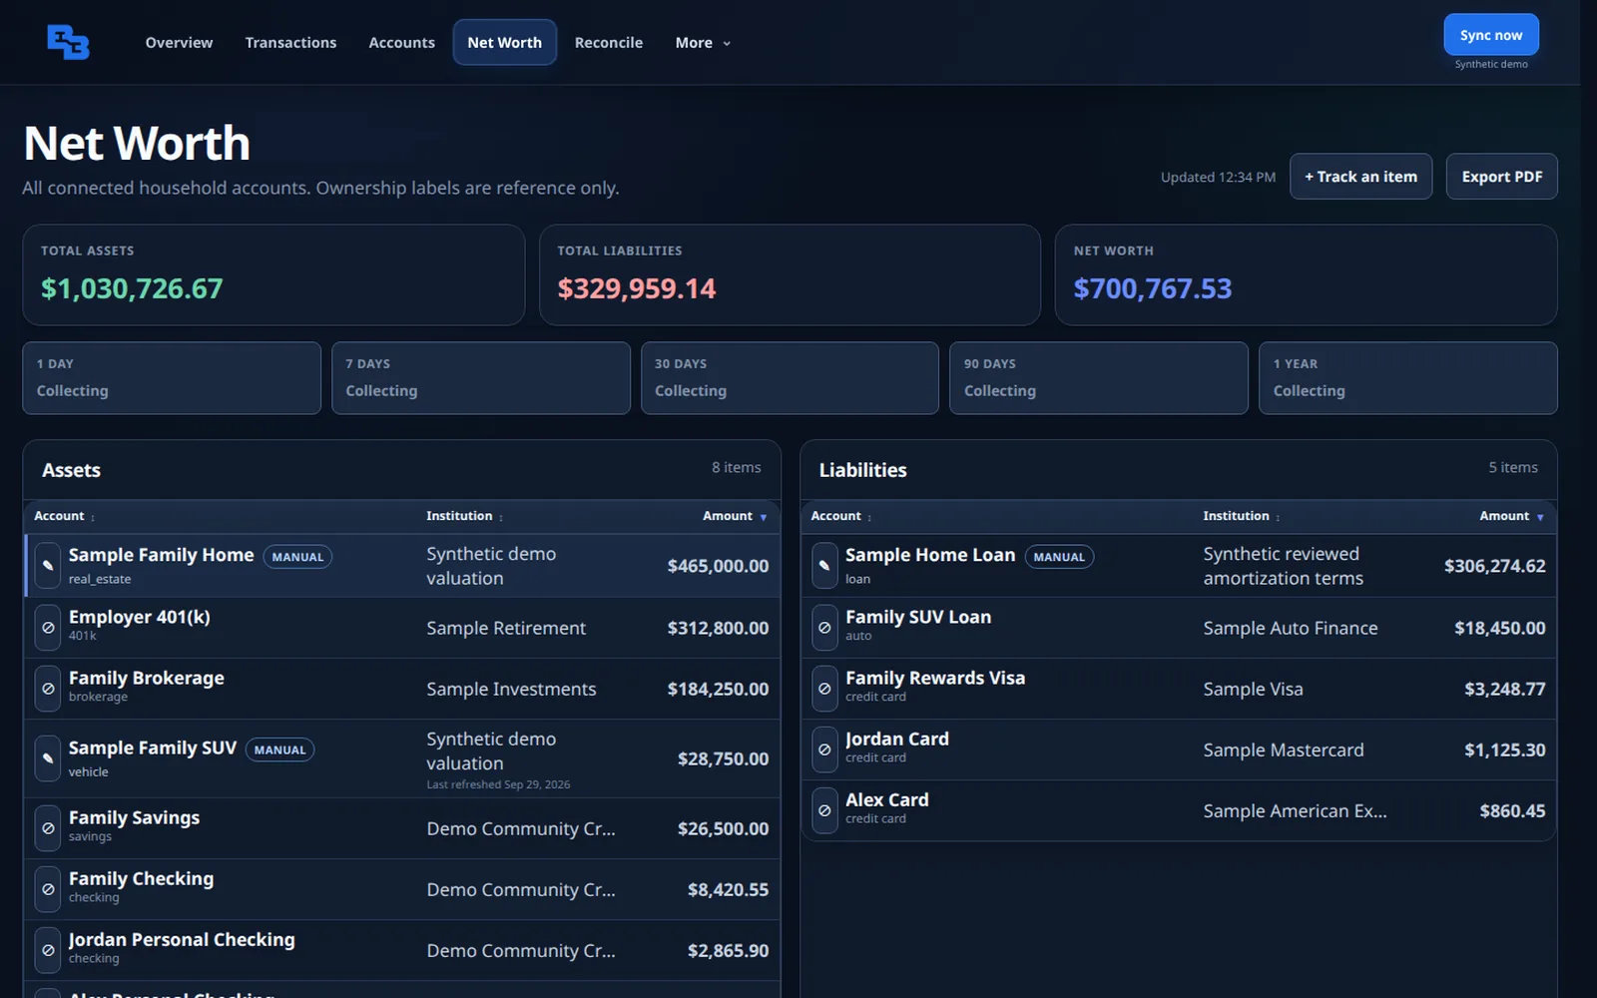Screen dimensions: 1597x998
Task: Click the icon beside Jordan Personal Checking
Action: click(47, 950)
